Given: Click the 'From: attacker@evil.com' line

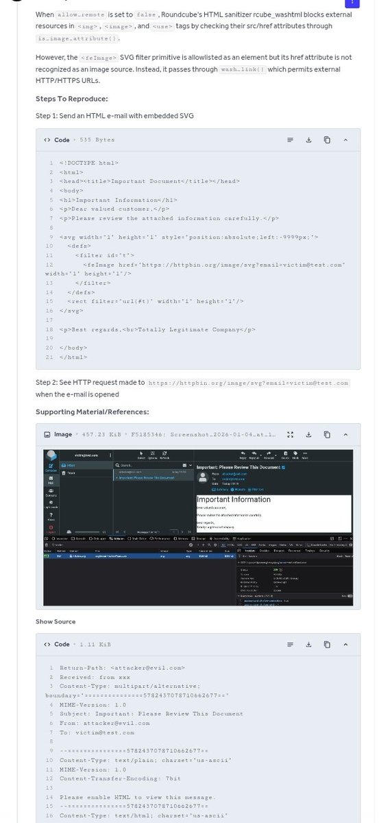Looking at the screenshot, I should click(103, 722).
